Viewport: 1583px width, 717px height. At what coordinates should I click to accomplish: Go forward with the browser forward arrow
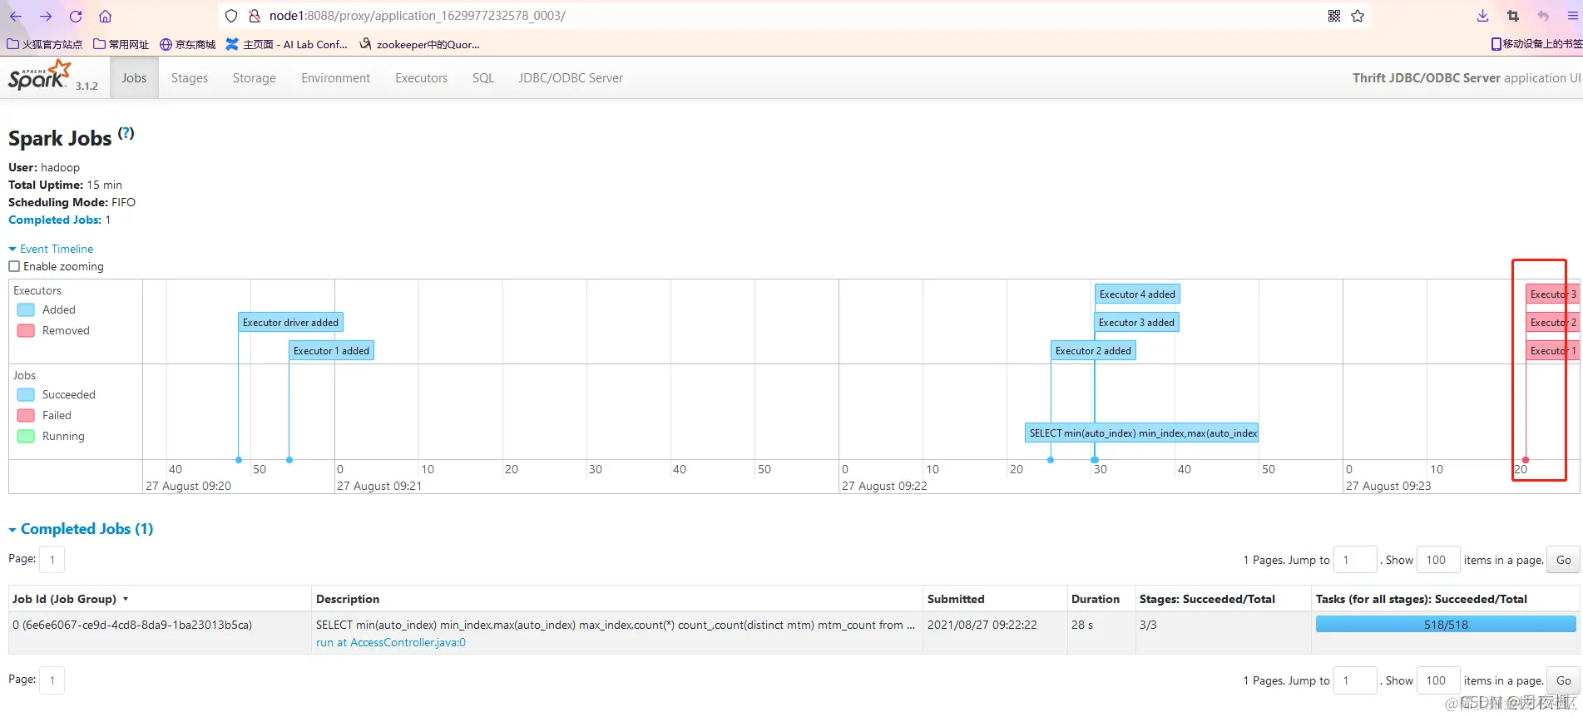46,16
